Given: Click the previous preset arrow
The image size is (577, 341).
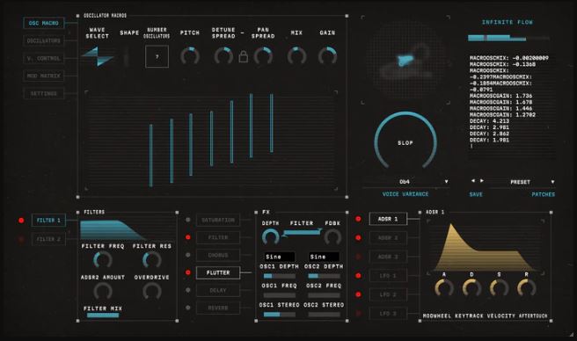Looking at the screenshot, I should tap(473, 181).
